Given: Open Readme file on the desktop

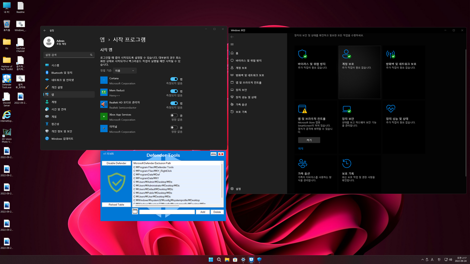Looking at the screenshot, I should 20,7.
